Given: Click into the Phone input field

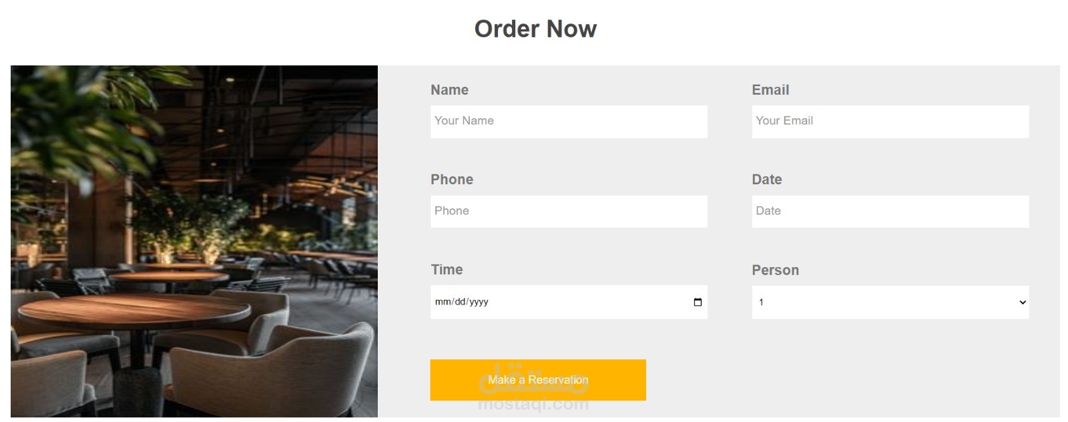Looking at the screenshot, I should [x=569, y=212].
